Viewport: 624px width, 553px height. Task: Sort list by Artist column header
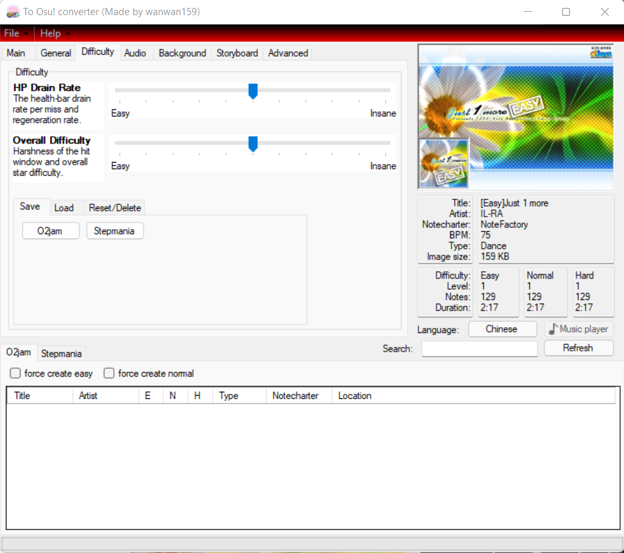(105, 396)
